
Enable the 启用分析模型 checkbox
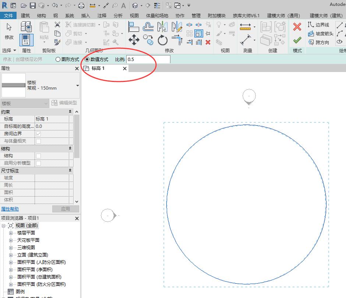click(38, 163)
